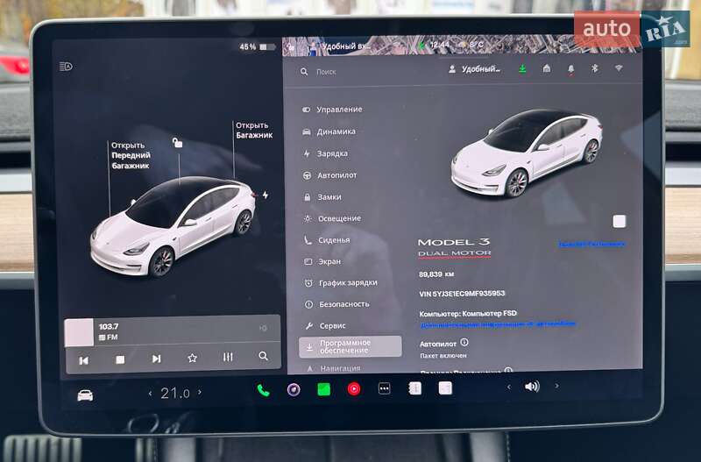Screen dimensions: 701x462
Task: Open the Динамика menu
Action: click(329, 131)
